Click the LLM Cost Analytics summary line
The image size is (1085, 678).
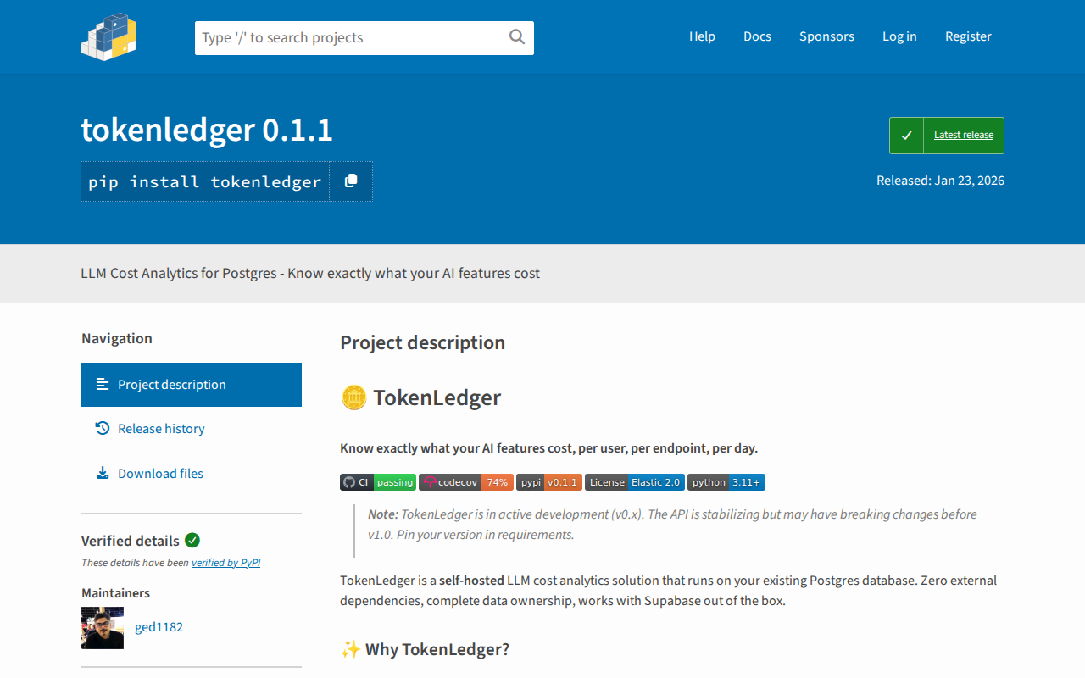[x=310, y=273]
